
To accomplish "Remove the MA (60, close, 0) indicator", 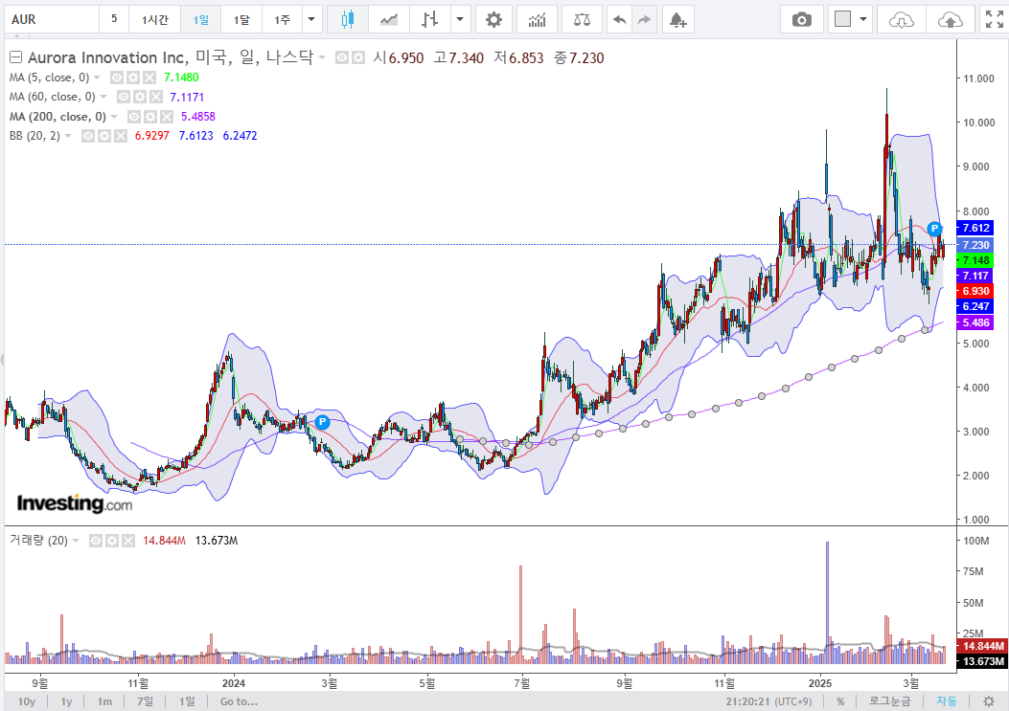I will [x=156, y=97].
